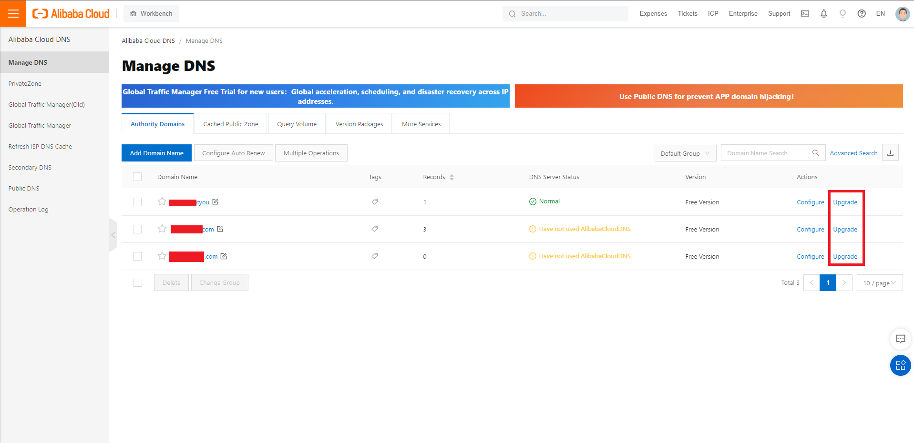This screenshot has height=443, width=914.
Task: Upgrade the domain with 0 records
Action: click(845, 256)
